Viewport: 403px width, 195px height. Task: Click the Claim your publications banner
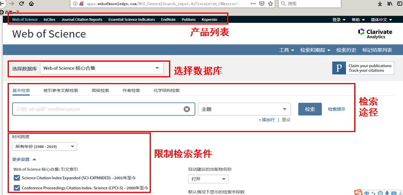click(363, 68)
